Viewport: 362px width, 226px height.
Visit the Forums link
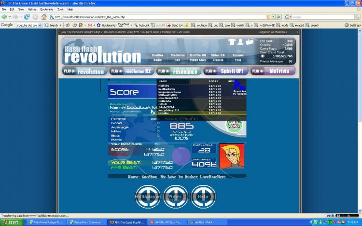tap(238, 55)
